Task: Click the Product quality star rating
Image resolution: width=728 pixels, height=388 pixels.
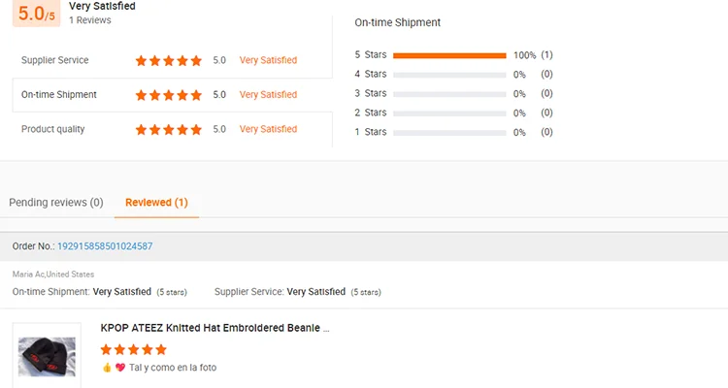Action: click(x=169, y=129)
